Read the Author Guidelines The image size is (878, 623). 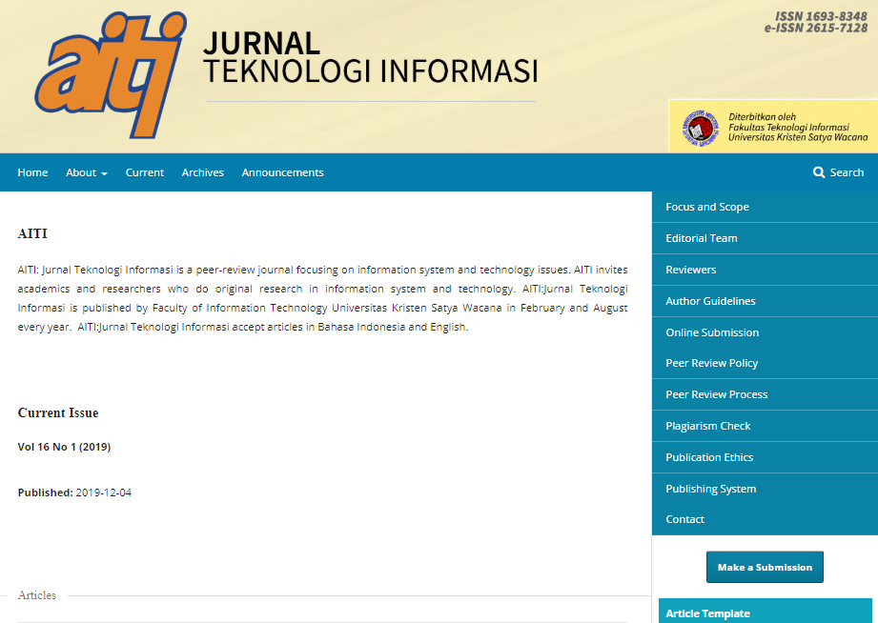[x=710, y=301]
